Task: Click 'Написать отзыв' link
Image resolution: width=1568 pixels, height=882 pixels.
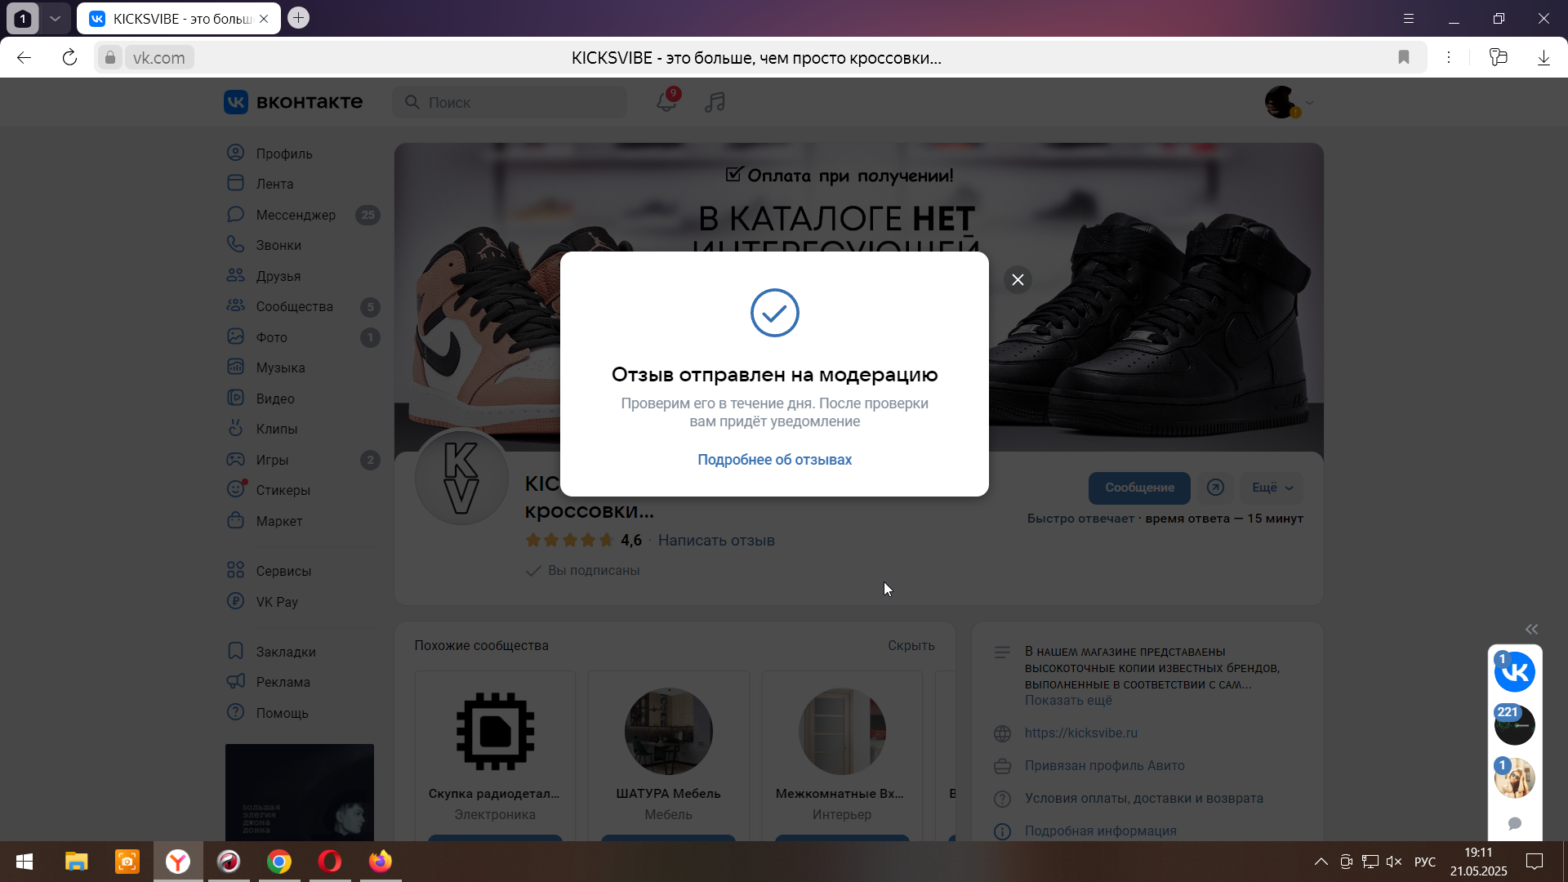Action: click(x=716, y=540)
